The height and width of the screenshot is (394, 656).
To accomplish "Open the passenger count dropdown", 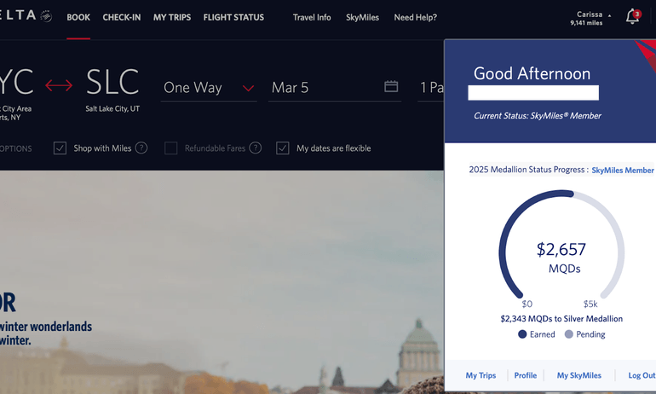I will (431, 88).
